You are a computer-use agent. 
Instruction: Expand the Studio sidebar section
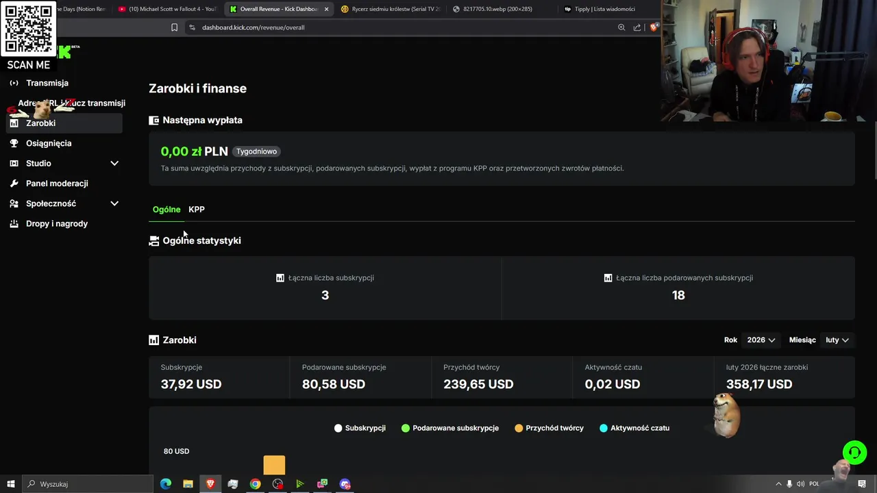(x=114, y=164)
